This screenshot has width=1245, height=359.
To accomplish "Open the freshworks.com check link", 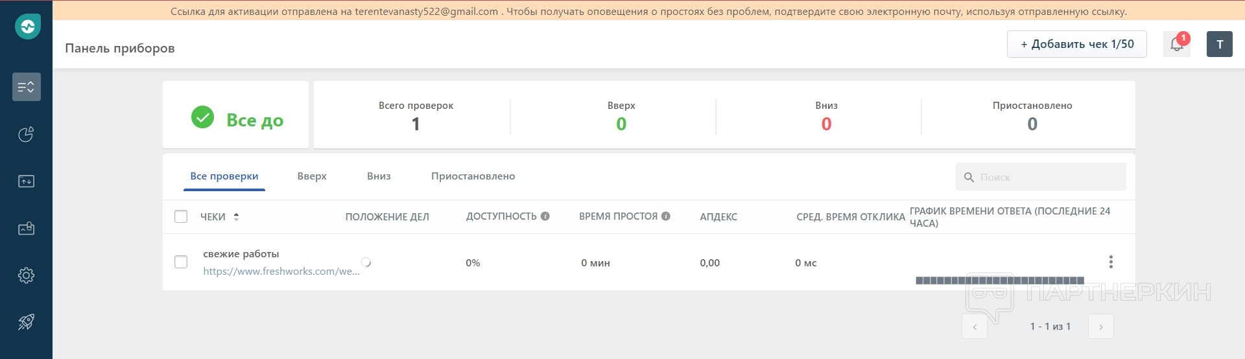I will pyautogui.click(x=281, y=272).
